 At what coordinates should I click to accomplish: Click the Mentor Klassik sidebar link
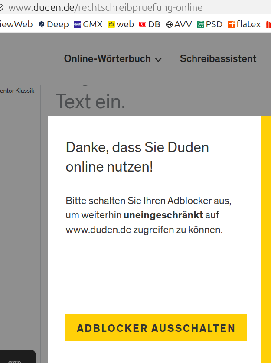pyautogui.click(x=17, y=91)
